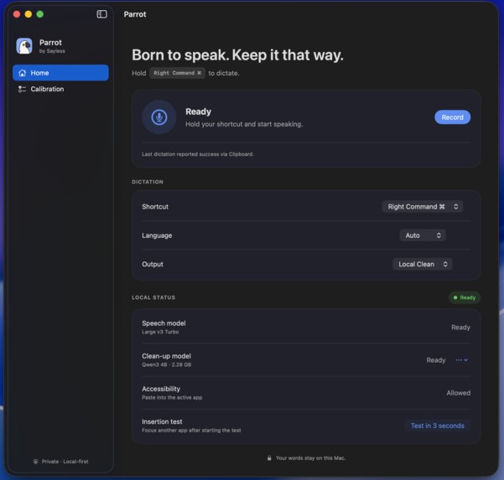Image resolution: width=504 pixels, height=480 pixels.
Task: Start the Test in 3 seconds
Action: click(438, 426)
